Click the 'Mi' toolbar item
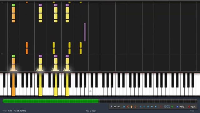The height and width of the screenshot is (113, 200). point(118,107)
